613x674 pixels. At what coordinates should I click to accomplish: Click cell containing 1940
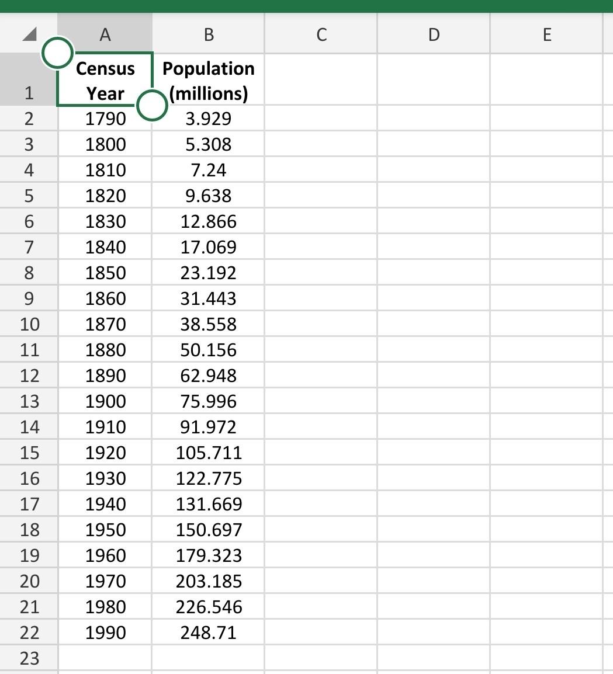click(x=105, y=504)
